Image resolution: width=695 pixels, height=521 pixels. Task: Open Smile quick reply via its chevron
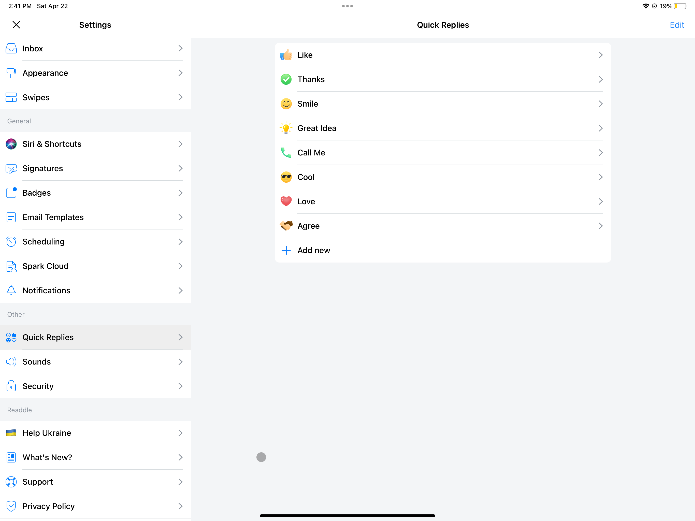(600, 104)
